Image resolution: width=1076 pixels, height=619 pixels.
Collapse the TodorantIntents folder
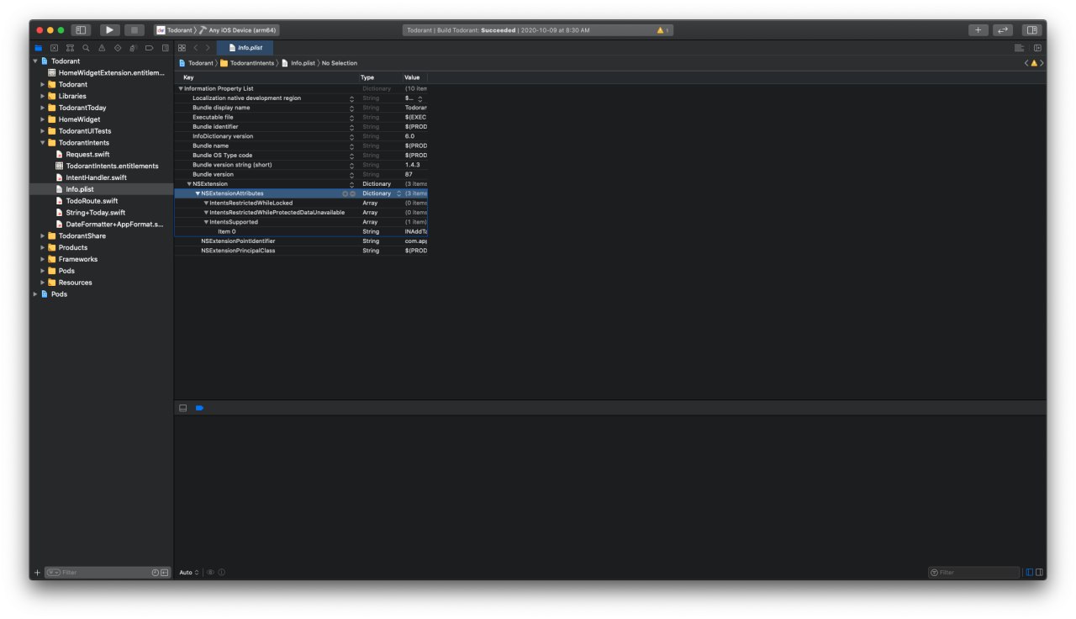click(43, 143)
